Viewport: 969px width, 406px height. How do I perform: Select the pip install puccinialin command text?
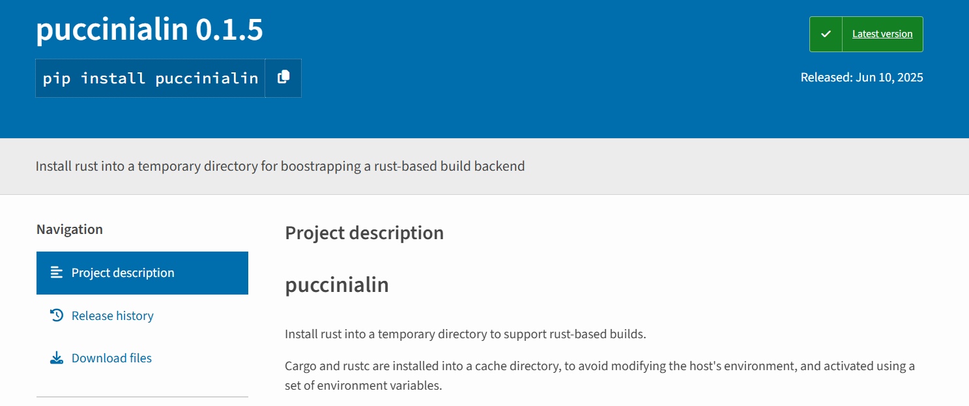pyautogui.click(x=149, y=78)
